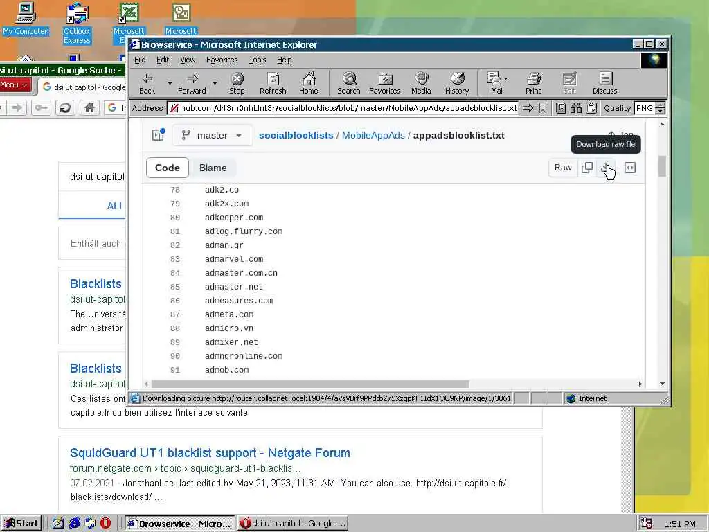
Task: Click the bookmark ribbon icon near address bar
Action: (543, 108)
